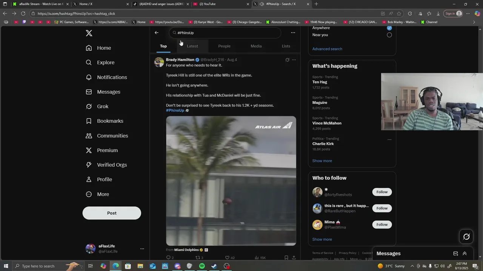Click the Profile person icon
483x271 pixels.
(x=89, y=180)
